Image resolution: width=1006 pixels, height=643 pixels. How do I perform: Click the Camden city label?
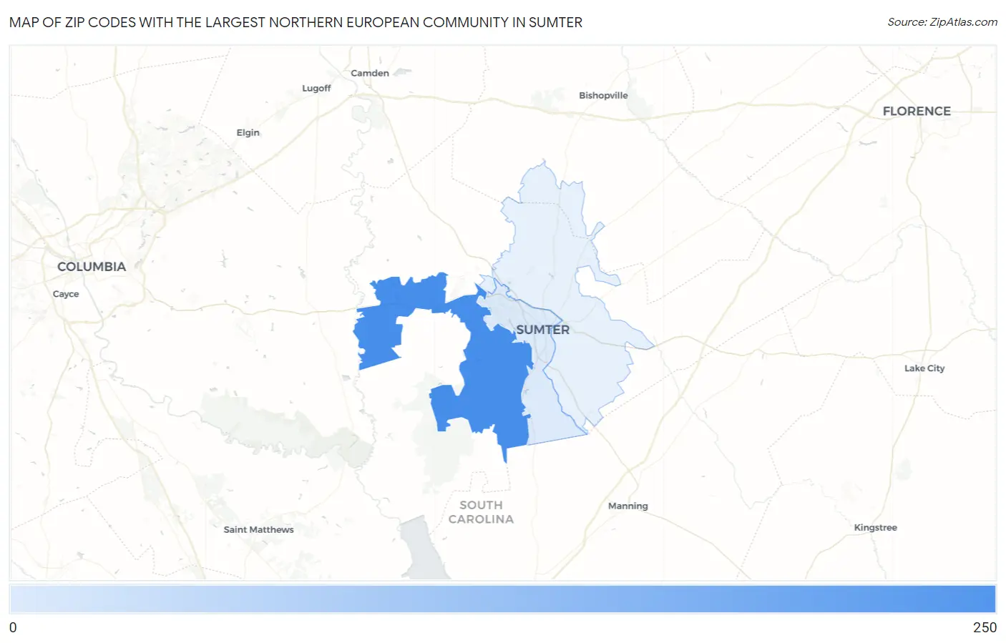click(x=370, y=73)
